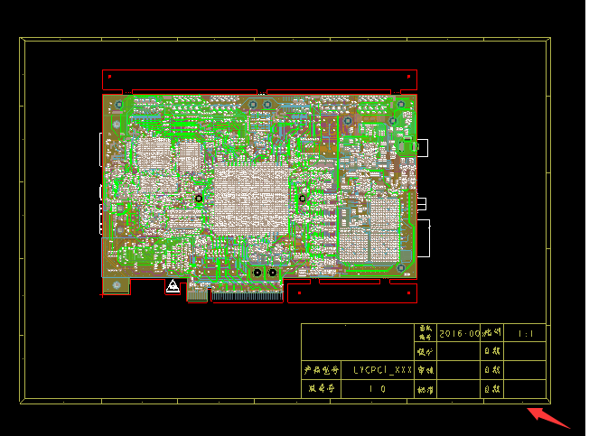Click the 批准 label in title block
This screenshot has height=436, width=589.
pos(425,389)
